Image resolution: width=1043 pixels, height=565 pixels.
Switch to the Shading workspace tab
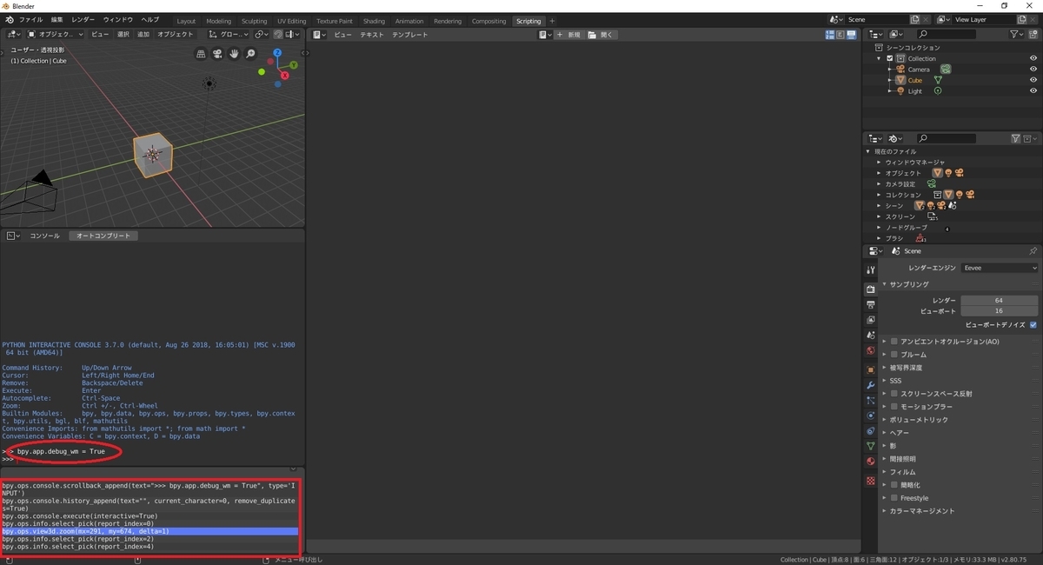click(374, 21)
